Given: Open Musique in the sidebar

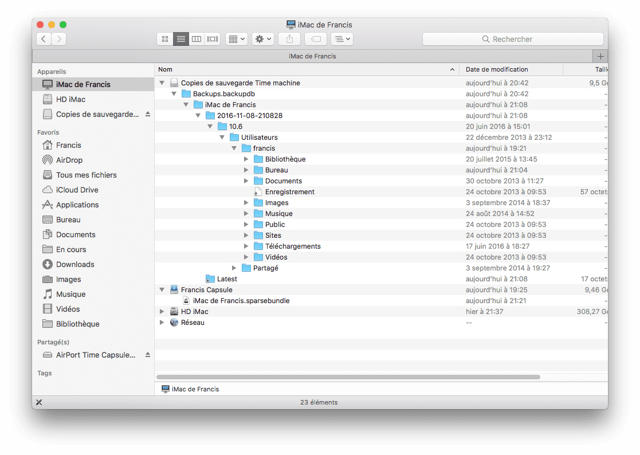Looking at the screenshot, I should (93, 294).
